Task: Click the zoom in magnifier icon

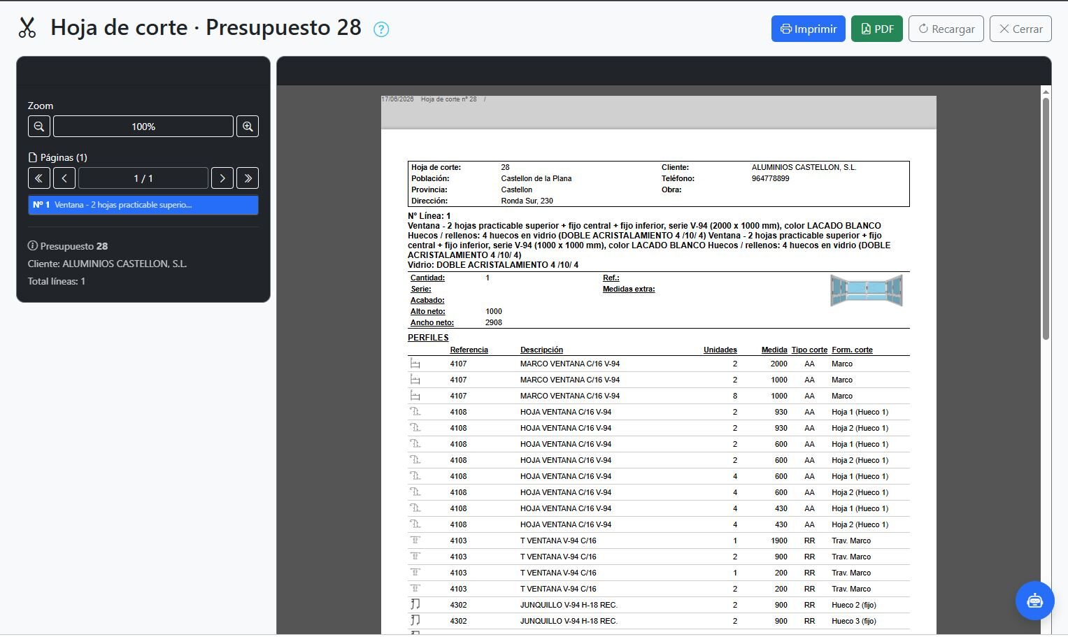Action: (x=248, y=127)
